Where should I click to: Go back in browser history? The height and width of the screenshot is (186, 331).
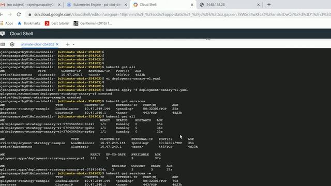[x=1, y=14]
